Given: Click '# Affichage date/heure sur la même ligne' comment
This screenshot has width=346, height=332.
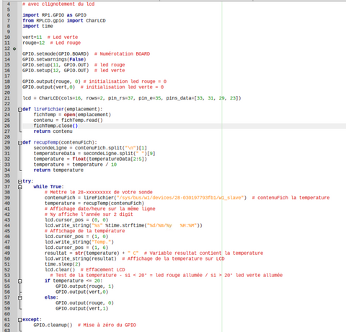Looking at the screenshot, I should (x=100, y=209).
